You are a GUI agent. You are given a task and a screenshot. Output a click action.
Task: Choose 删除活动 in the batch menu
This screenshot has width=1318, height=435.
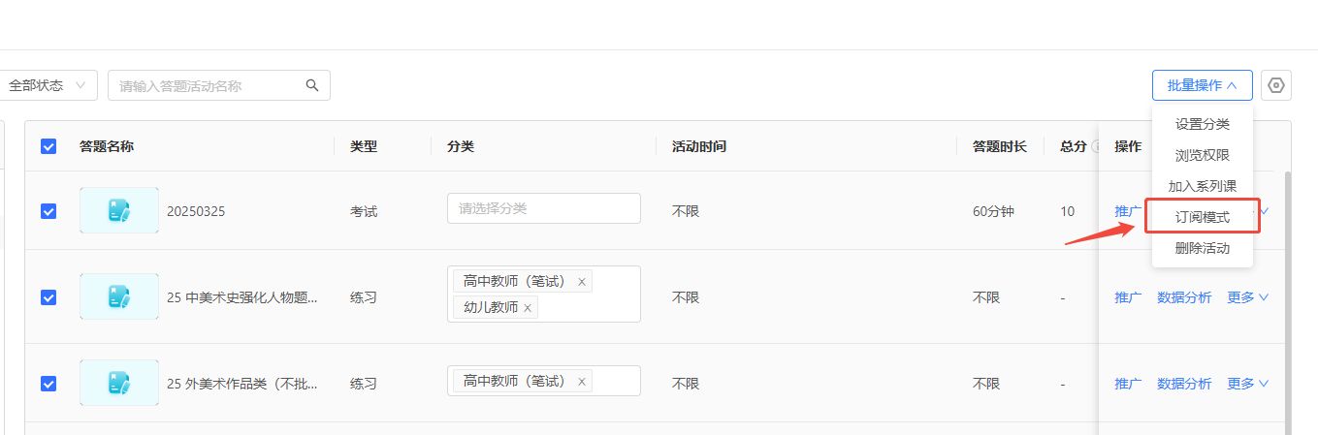(1202, 248)
